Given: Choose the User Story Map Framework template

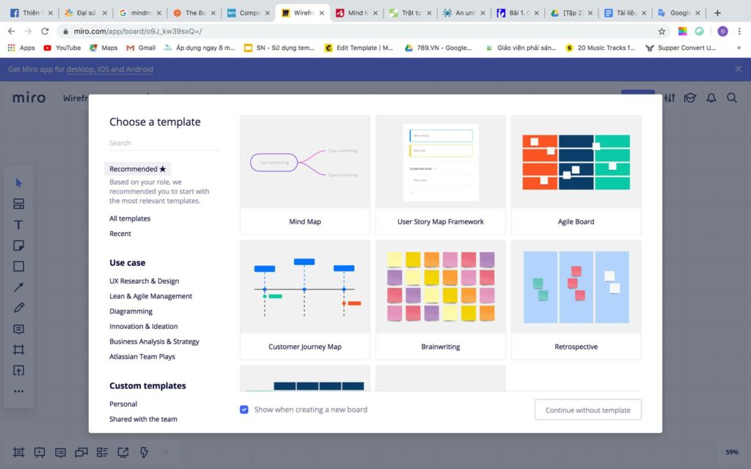Looking at the screenshot, I should click(x=441, y=174).
